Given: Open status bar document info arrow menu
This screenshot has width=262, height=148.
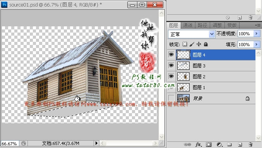Looking at the screenshot, I should 96,143.
